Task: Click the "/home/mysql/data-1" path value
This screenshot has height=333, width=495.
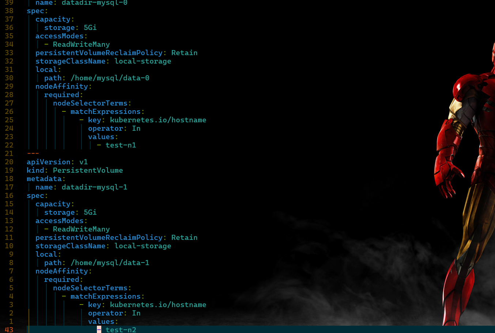Action: pos(110,263)
